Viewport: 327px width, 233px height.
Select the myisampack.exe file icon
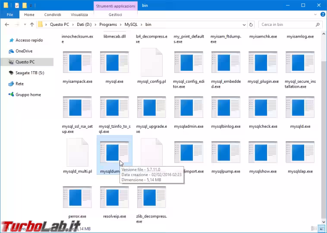[77, 63]
